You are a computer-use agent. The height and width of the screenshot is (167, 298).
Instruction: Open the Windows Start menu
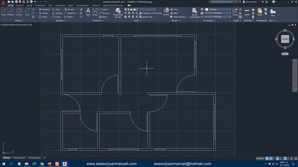tap(3, 164)
